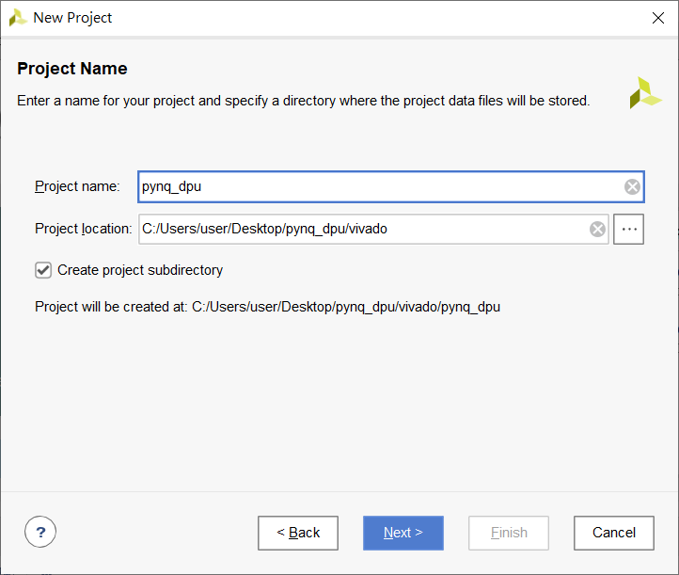Open help with the question mark button
Viewport: 679px width, 575px height.
click(40, 532)
